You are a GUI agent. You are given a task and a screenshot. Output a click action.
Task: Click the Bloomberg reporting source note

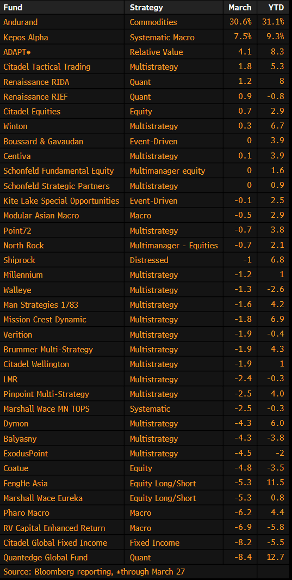coord(94,572)
